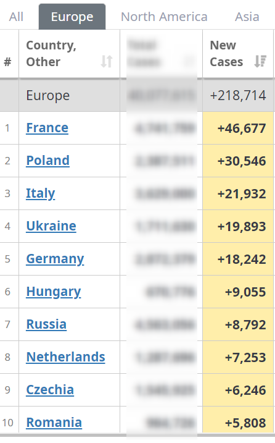The image size is (275, 443).
Task: Open the Hungary country link
Action: pyautogui.click(x=54, y=292)
